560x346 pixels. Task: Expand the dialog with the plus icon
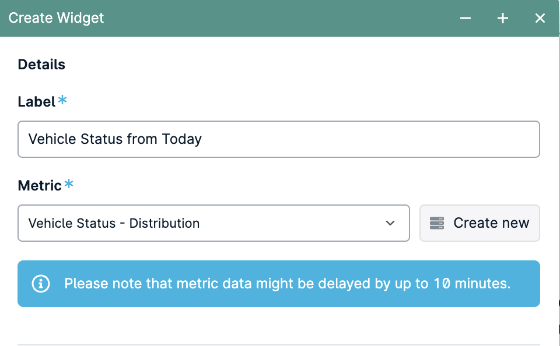tap(502, 18)
